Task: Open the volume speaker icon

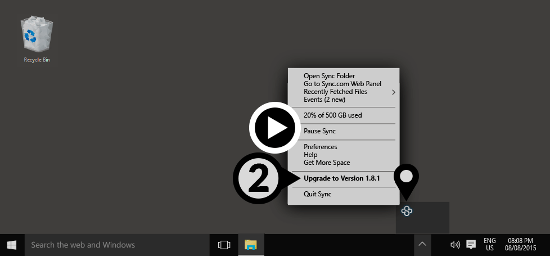Action: pos(455,245)
